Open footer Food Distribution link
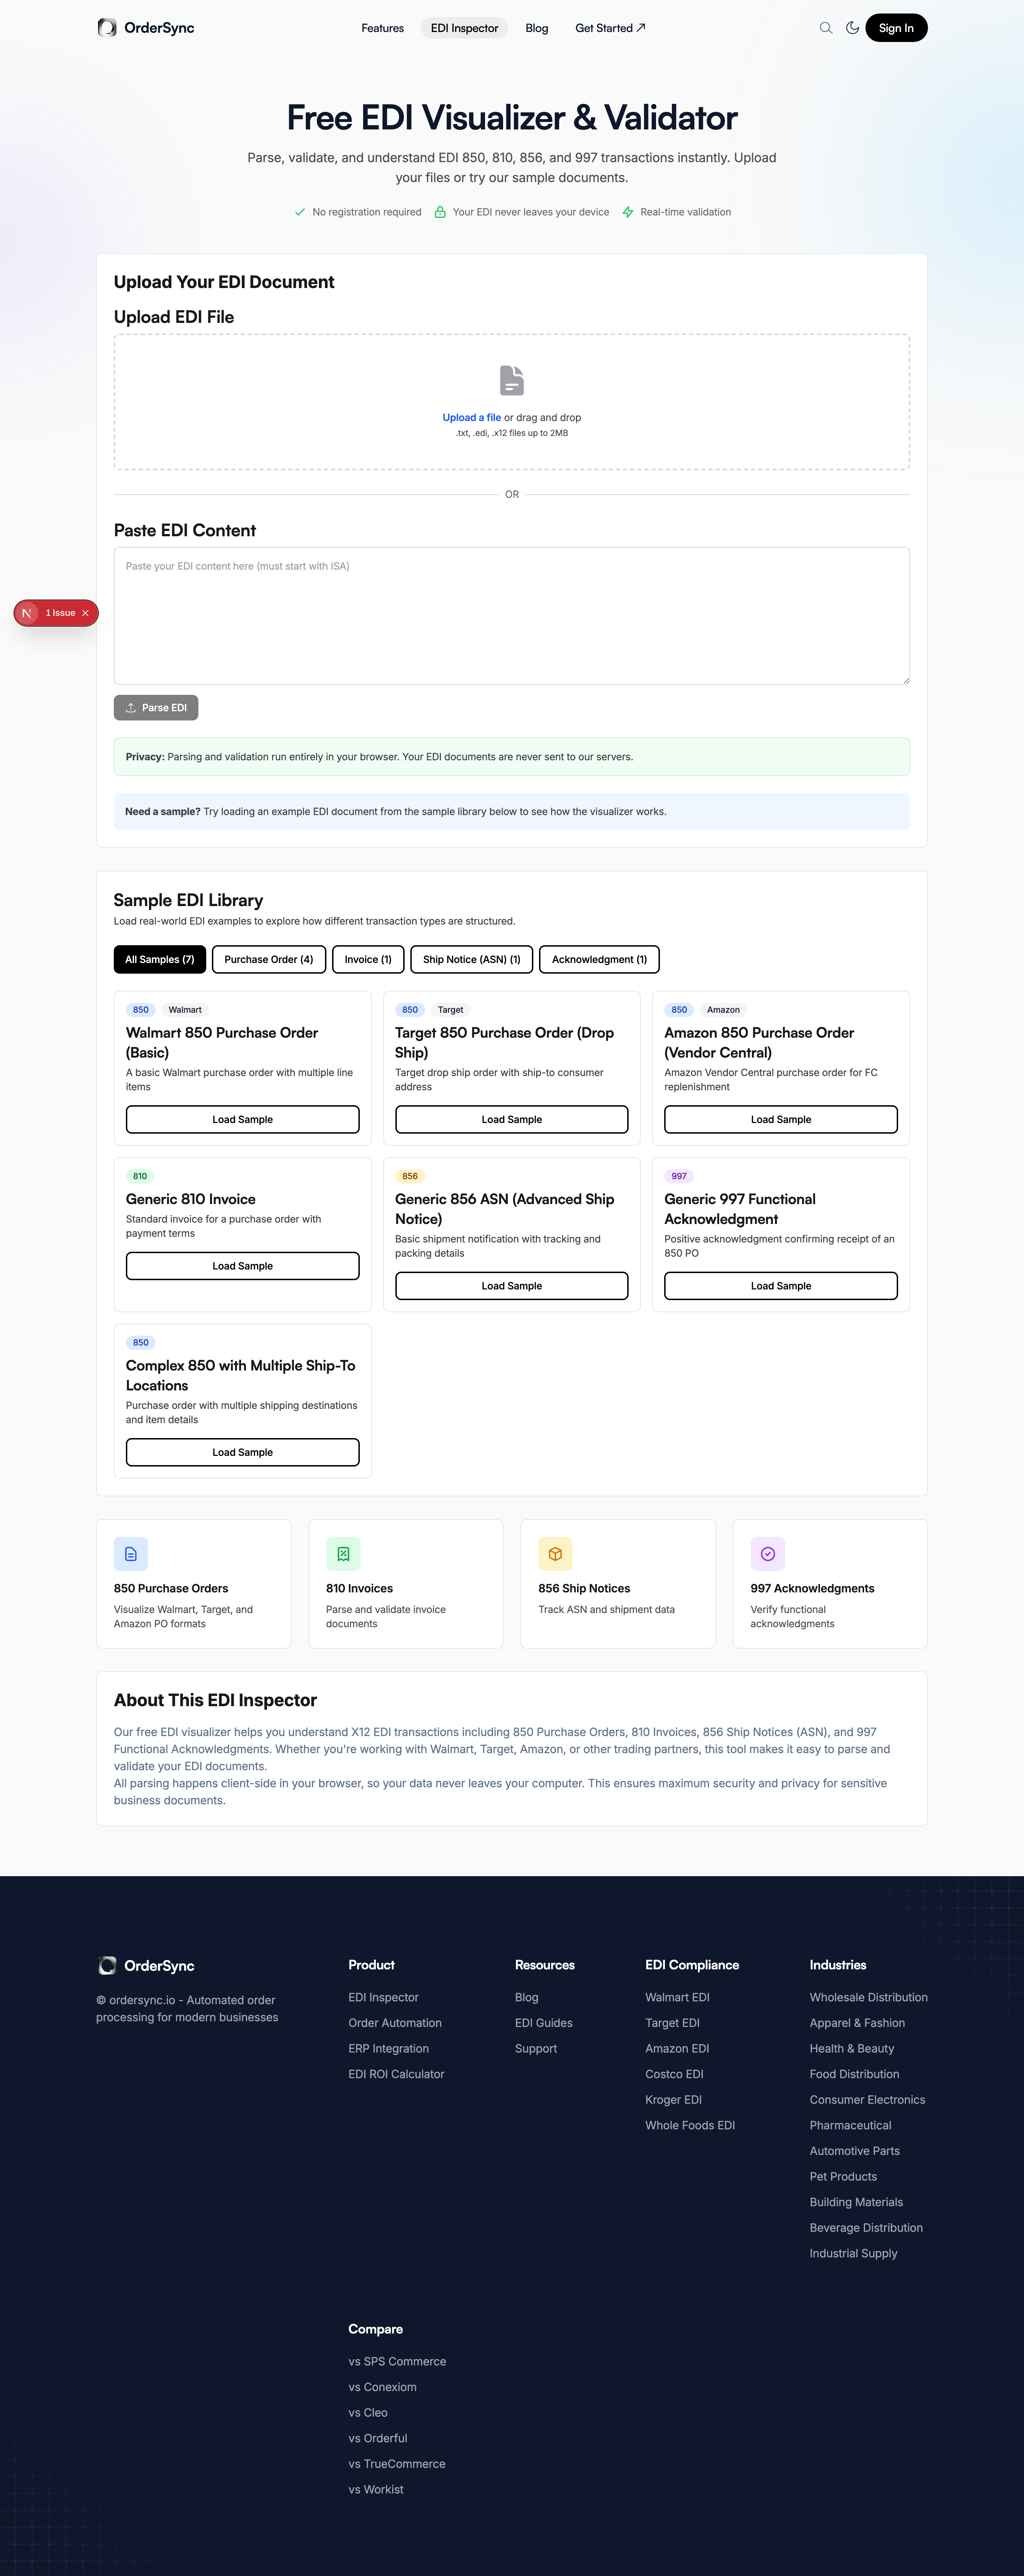1024x2576 pixels. [x=855, y=2075]
